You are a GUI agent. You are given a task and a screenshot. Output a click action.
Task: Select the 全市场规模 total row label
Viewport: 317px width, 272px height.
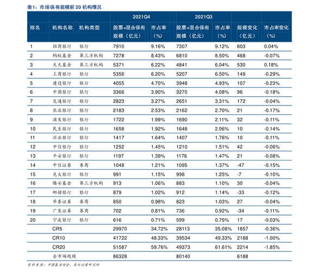tap(64, 256)
